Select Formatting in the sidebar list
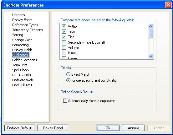 point(20,45)
